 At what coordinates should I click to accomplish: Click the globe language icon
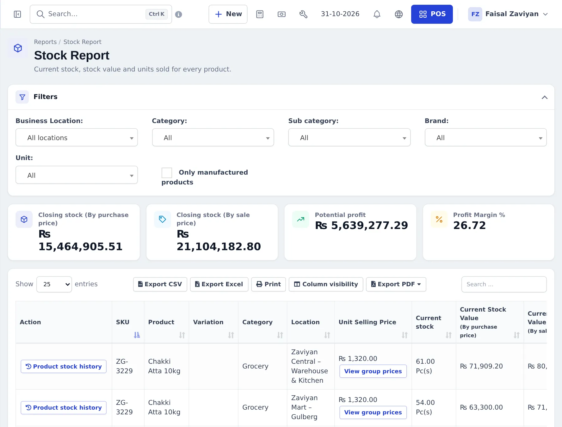(x=399, y=14)
